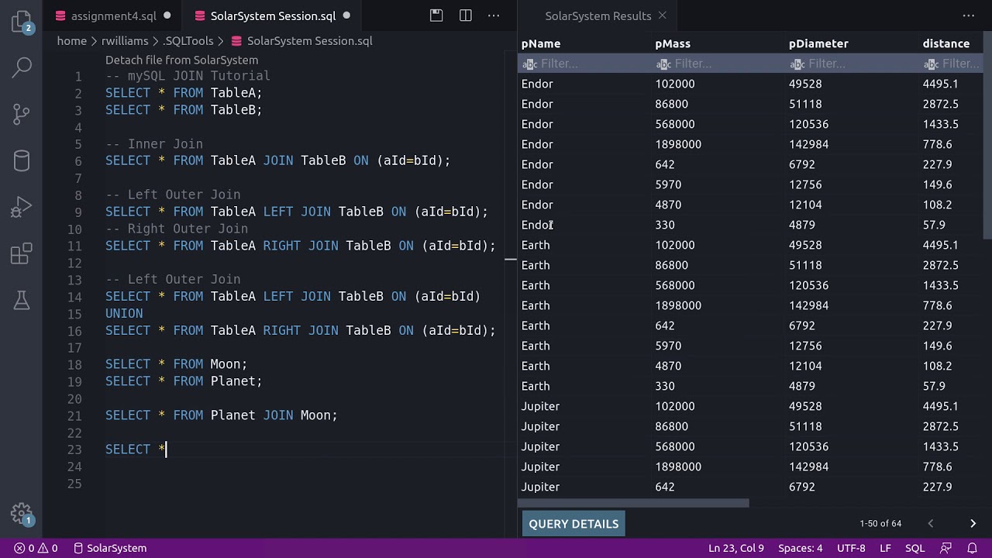The width and height of the screenshot is (992, 558).
Task: Click Ln 23, Col 9 in status bar
Action: pyautogui.click(x=735, y=548)
